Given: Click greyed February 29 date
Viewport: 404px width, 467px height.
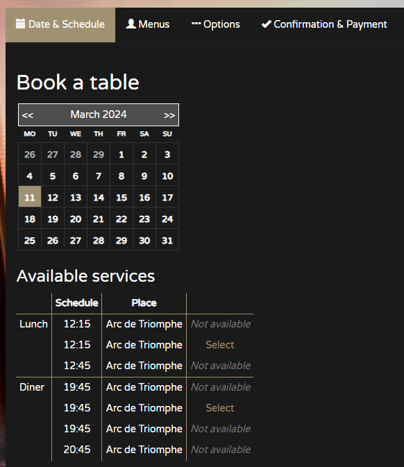Looking at the screenshot, I should [x=99, y=153].
